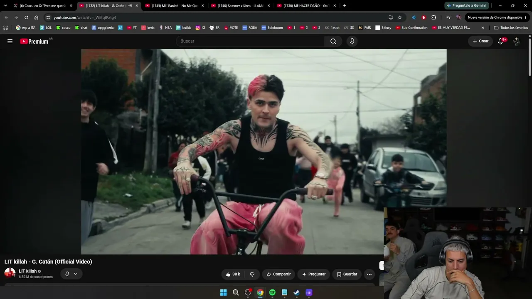Open YouTube notifications bell
Image resolution: width=532 pixels, height=299 pixels.
coord(501,41)
